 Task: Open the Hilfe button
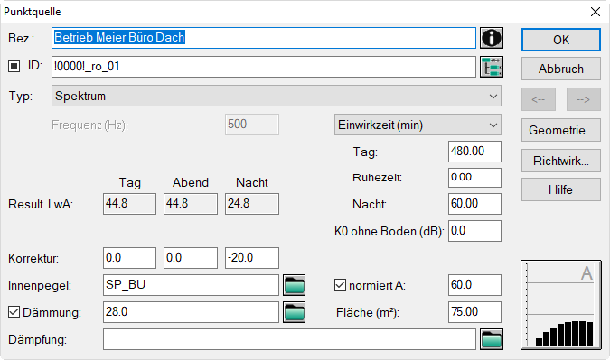(561, 189)
